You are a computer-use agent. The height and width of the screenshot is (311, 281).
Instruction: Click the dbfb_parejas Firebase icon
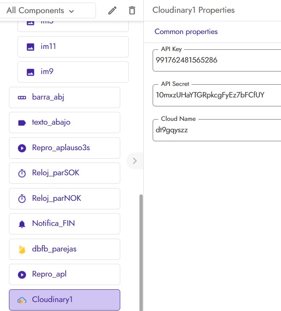pyautogui.click(x=22, y=249)
